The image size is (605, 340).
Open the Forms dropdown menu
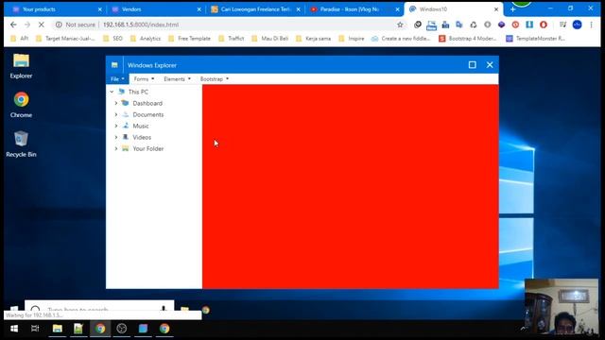[144, 78]
